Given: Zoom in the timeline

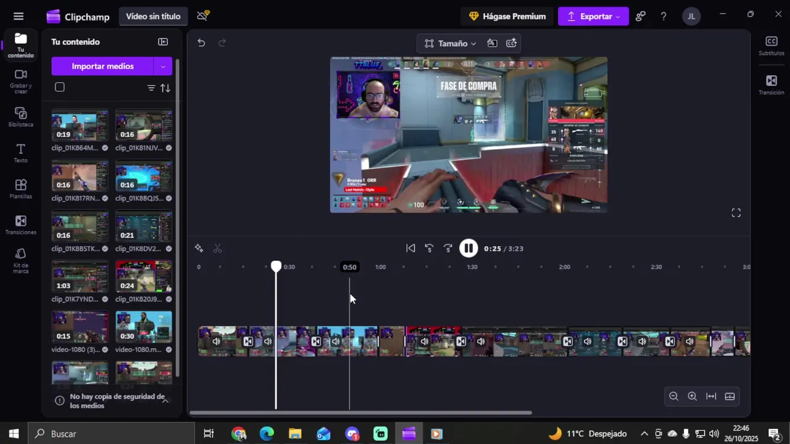Looking at the screenshot, I should point(692,397).
